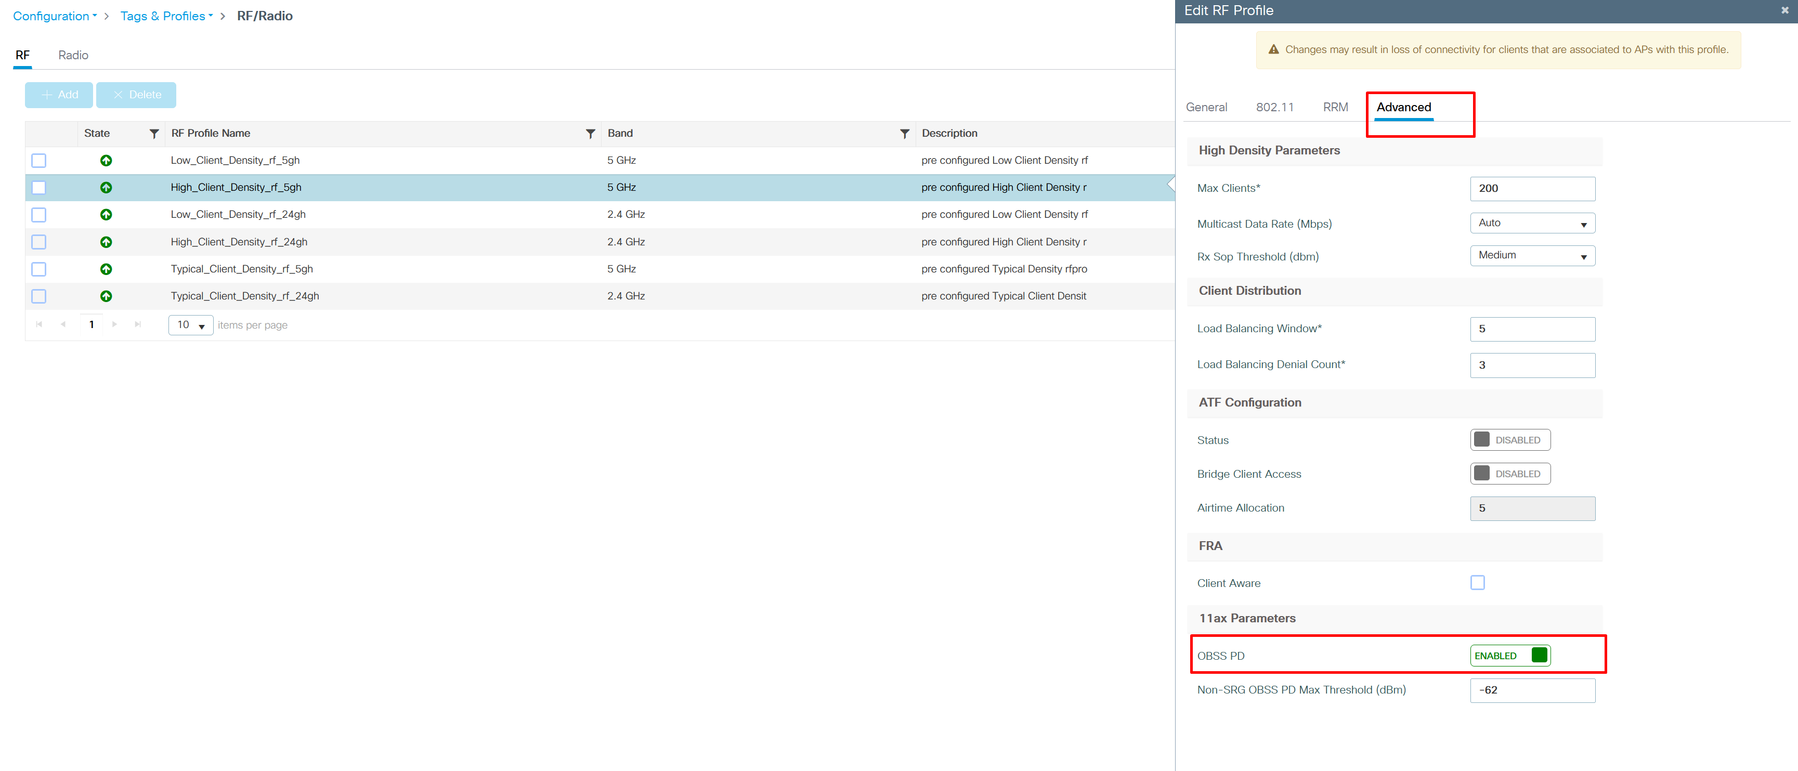Click the RF Profile Name filter icon
Viewport: 1798px width, 771px height.
pyautogui.click(x=590, y=133)
